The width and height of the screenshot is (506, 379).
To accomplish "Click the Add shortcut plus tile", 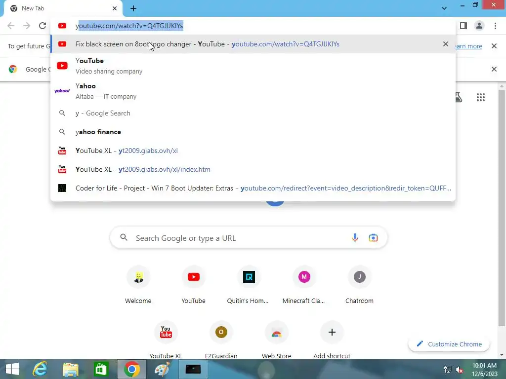I will coord(332,340).
